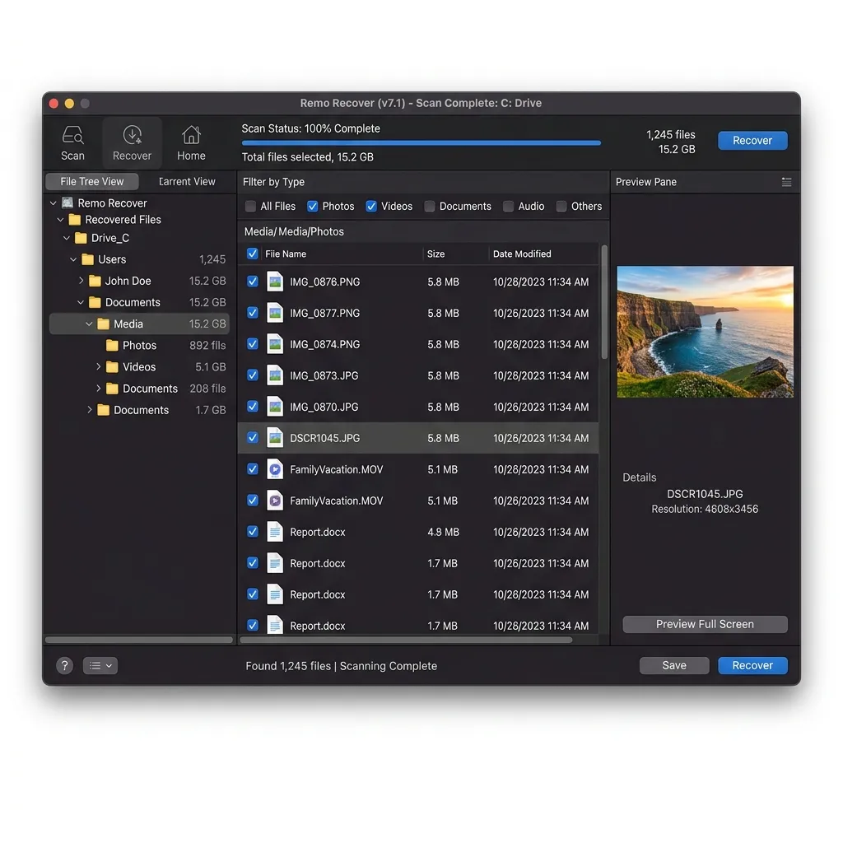Click the Remo Recover drive icon in tree
The image size is (843, 843).
tap(68, 203)
